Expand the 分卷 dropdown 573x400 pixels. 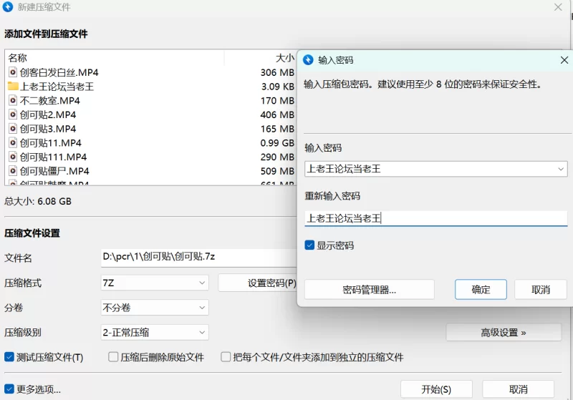tap(155, 308)
